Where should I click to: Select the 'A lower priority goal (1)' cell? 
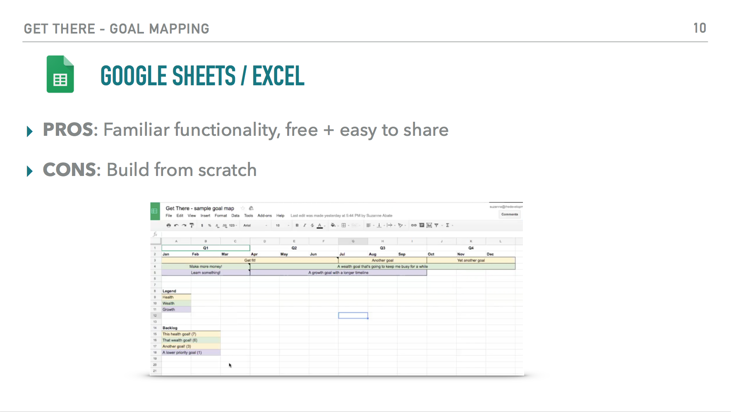191,353
